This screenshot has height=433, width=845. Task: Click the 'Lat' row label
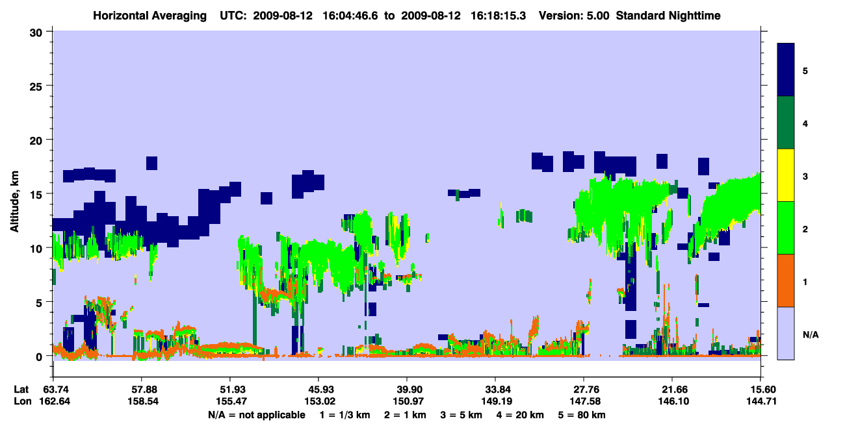[21, 389]
